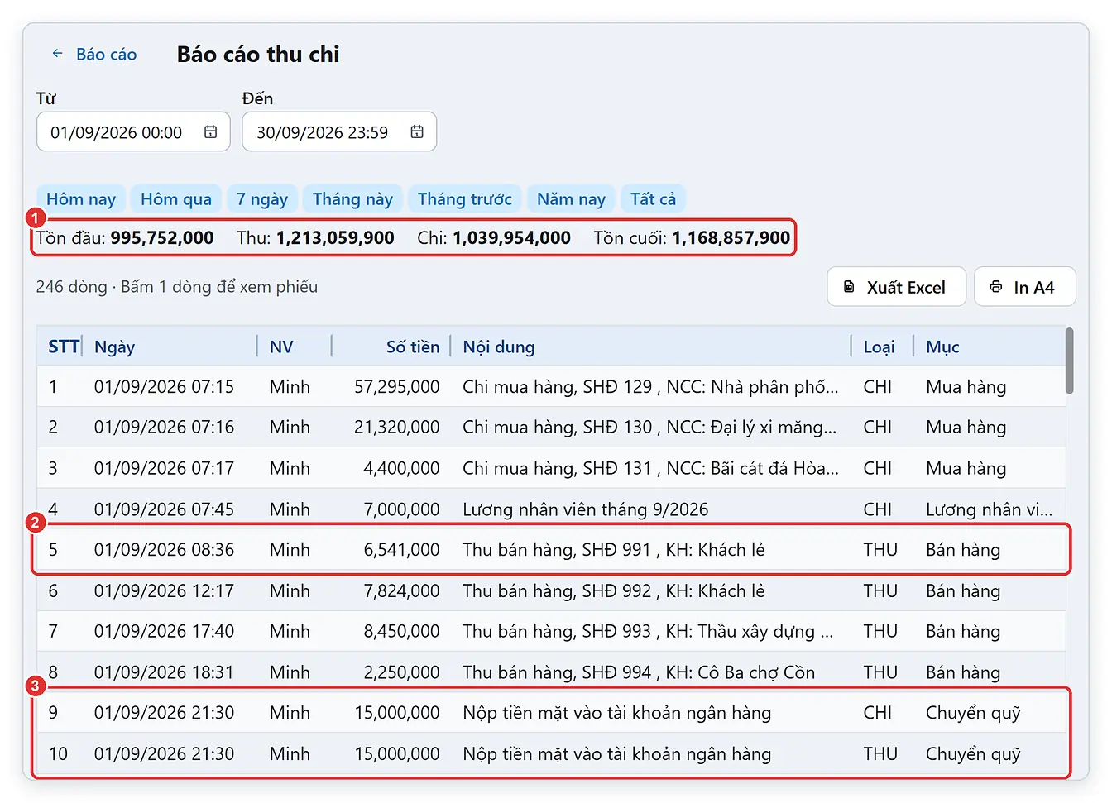This screenshot has width=1112, height=803.
Task: Open the row for SHĐ 130 purchase
Action: (x=551, y=427)
